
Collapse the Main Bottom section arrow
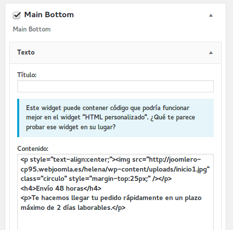pos(211,15)
